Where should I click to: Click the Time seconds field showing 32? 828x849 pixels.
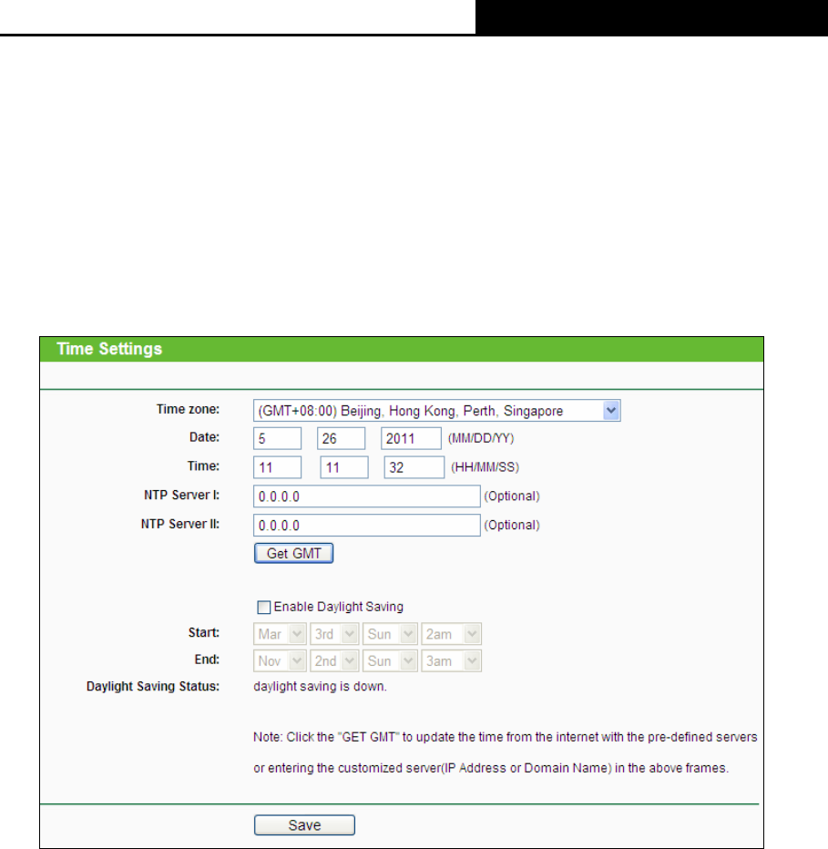click(414, 466)
